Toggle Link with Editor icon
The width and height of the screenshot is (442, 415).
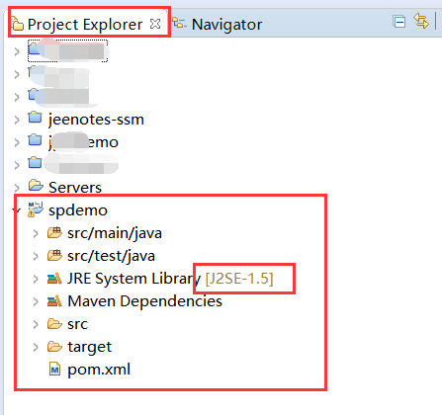click(421, 21)
